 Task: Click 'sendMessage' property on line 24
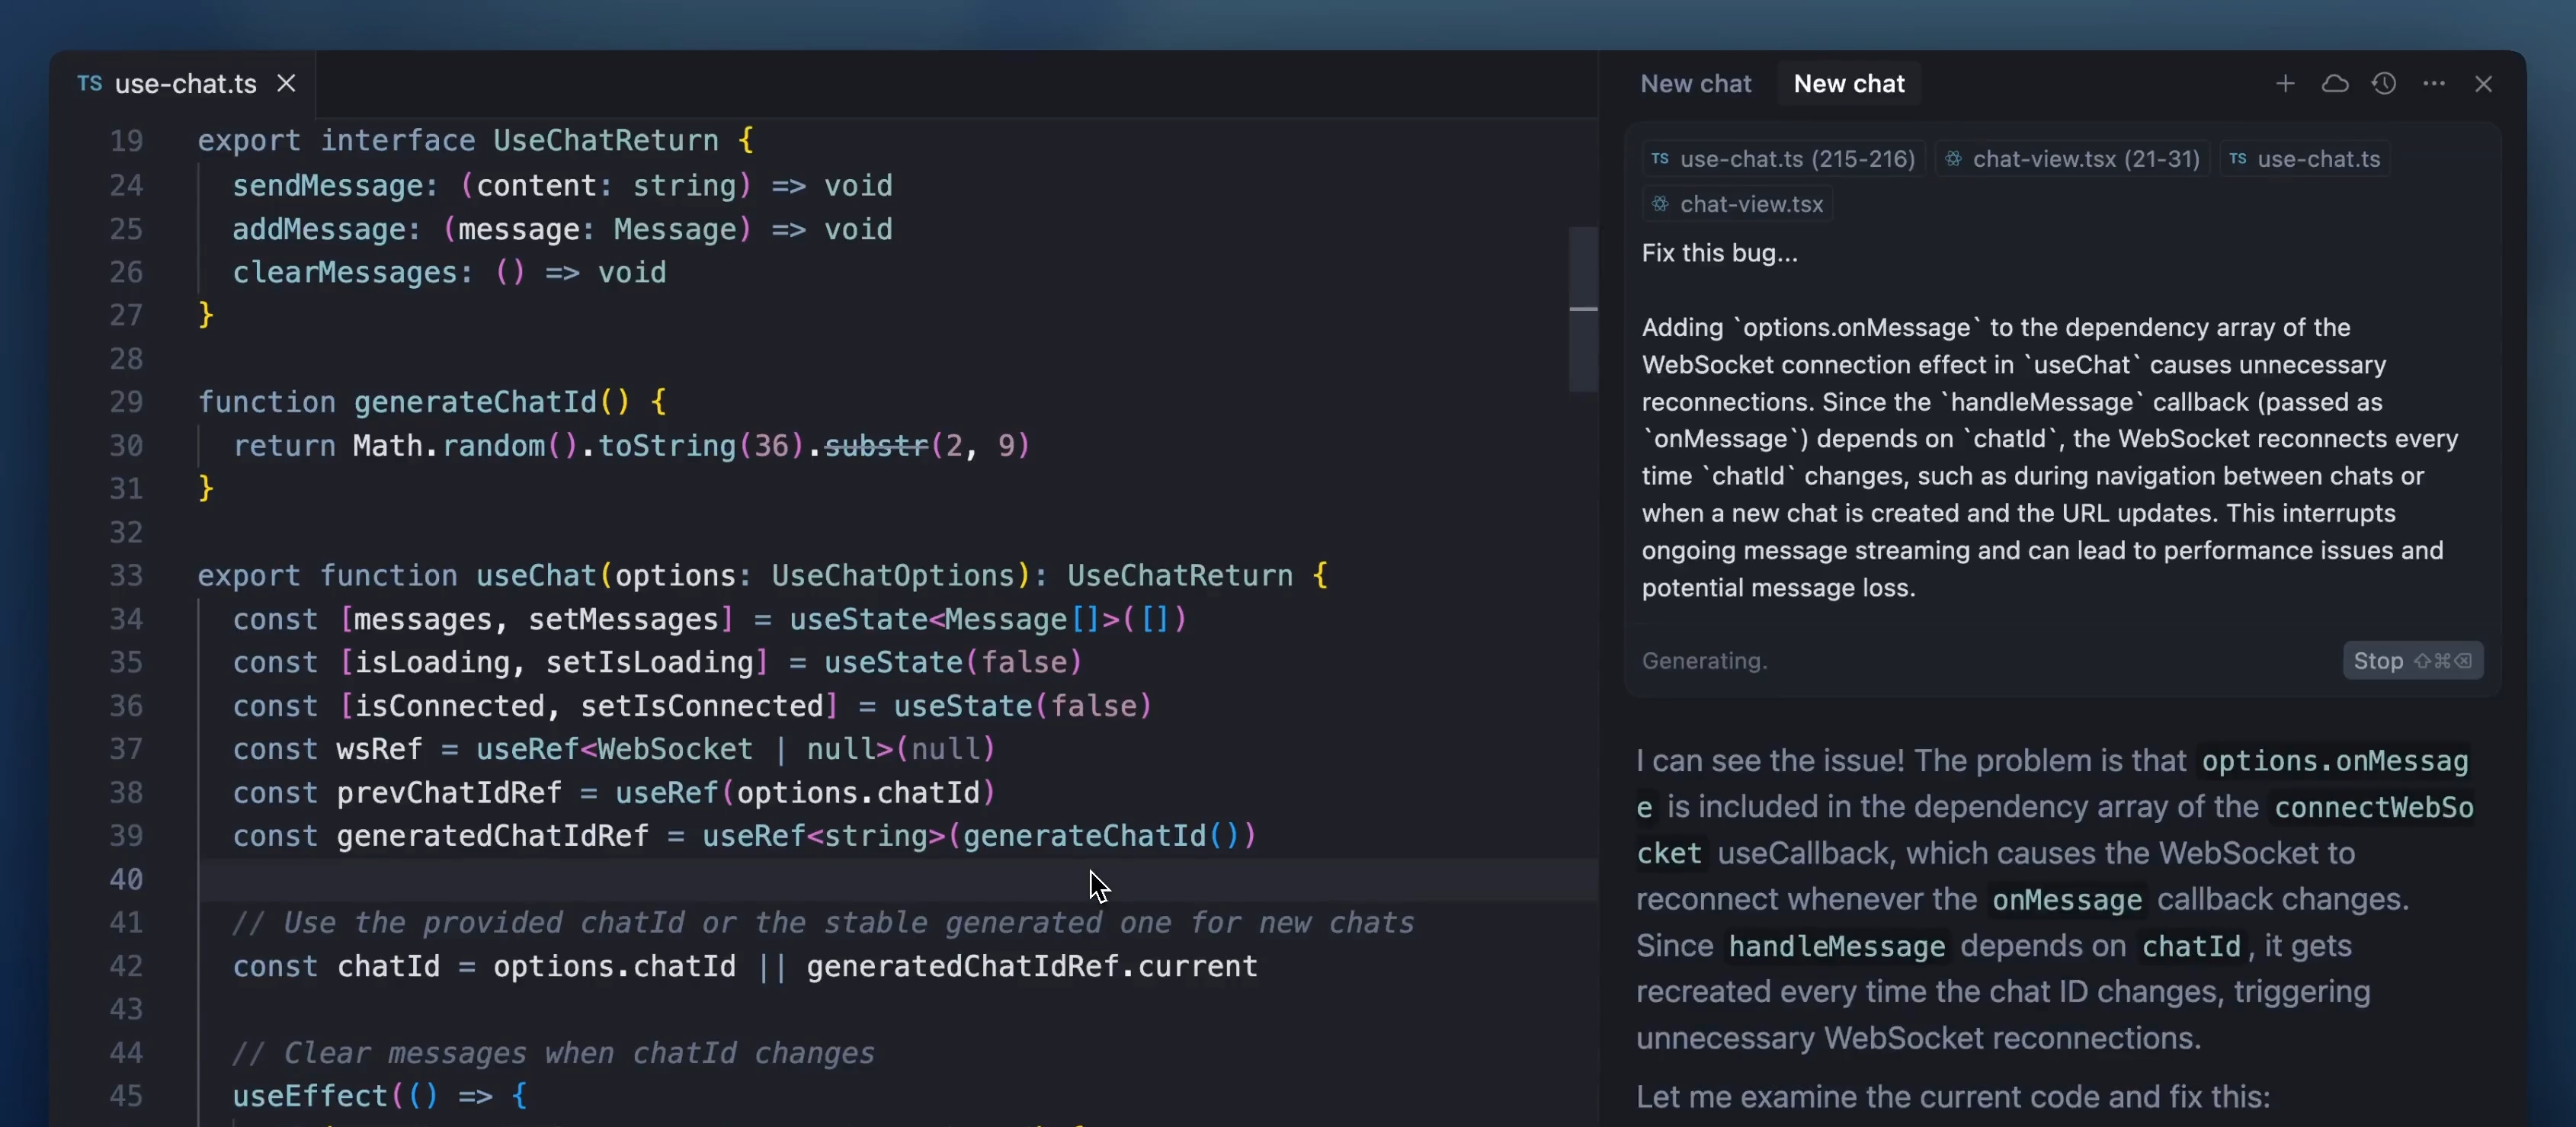pyautogui.click(x=328, y=185)
